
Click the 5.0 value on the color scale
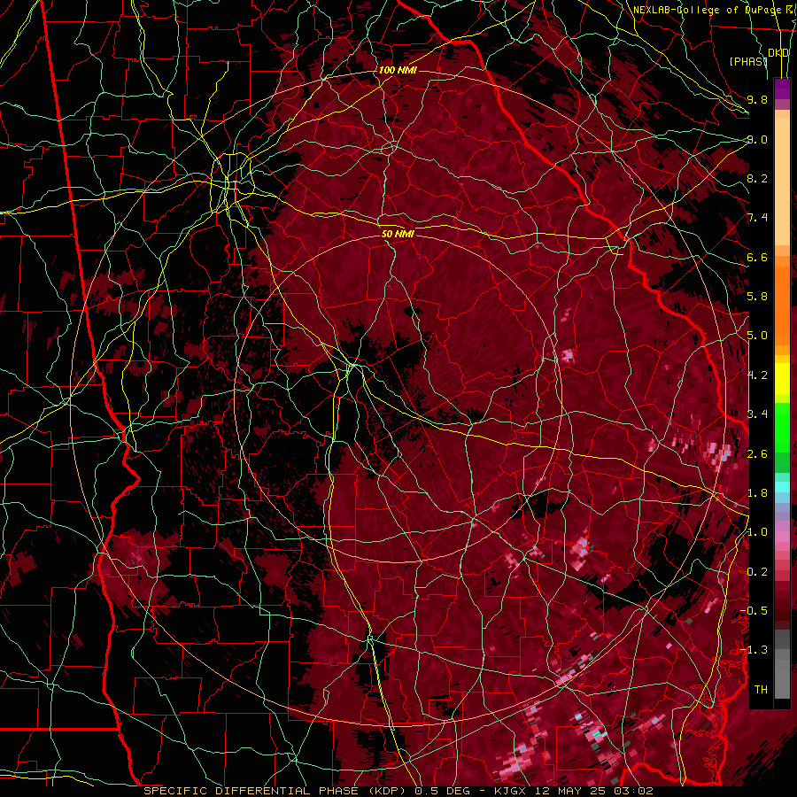[757, 336]
